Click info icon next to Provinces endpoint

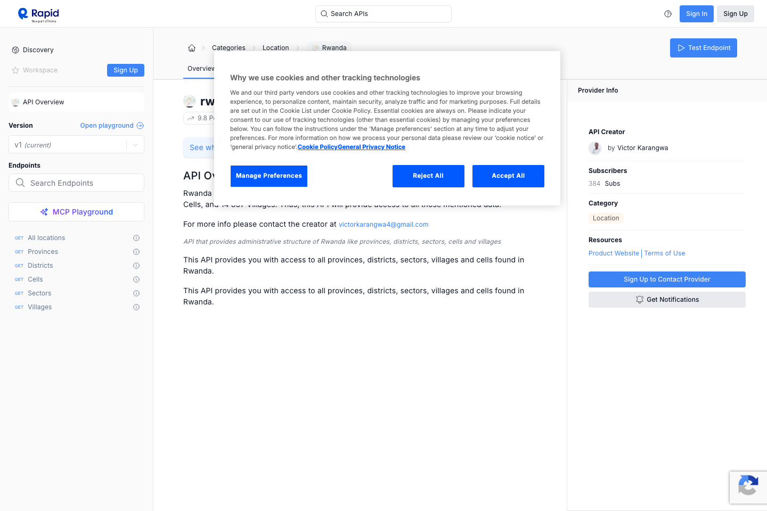(x=136, y=252)
